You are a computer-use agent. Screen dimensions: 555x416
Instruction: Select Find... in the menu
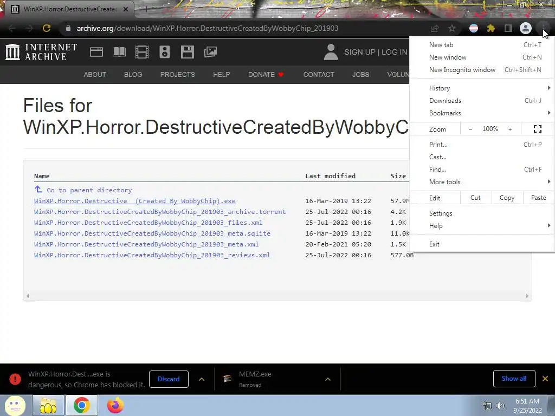482,170
